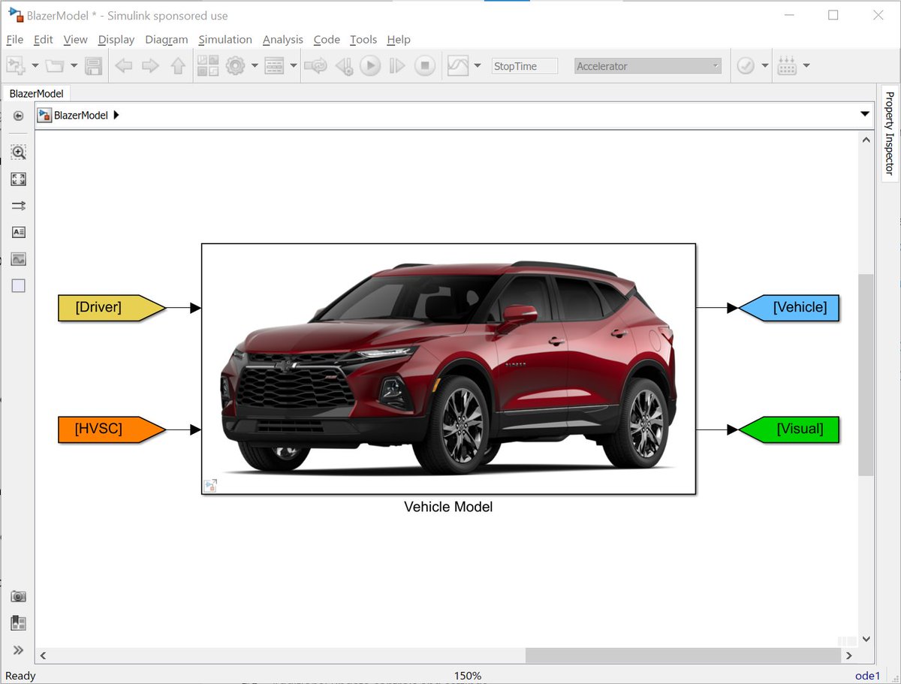Screen dimensions: 901x684
Task: Select the Annotation text palette icon
Action: pos(19,232)
